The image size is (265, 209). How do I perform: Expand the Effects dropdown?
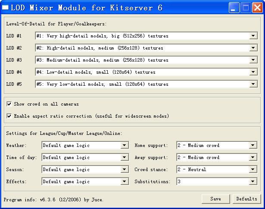pos(124,181)
